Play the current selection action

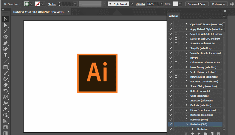tap(199, 133)
